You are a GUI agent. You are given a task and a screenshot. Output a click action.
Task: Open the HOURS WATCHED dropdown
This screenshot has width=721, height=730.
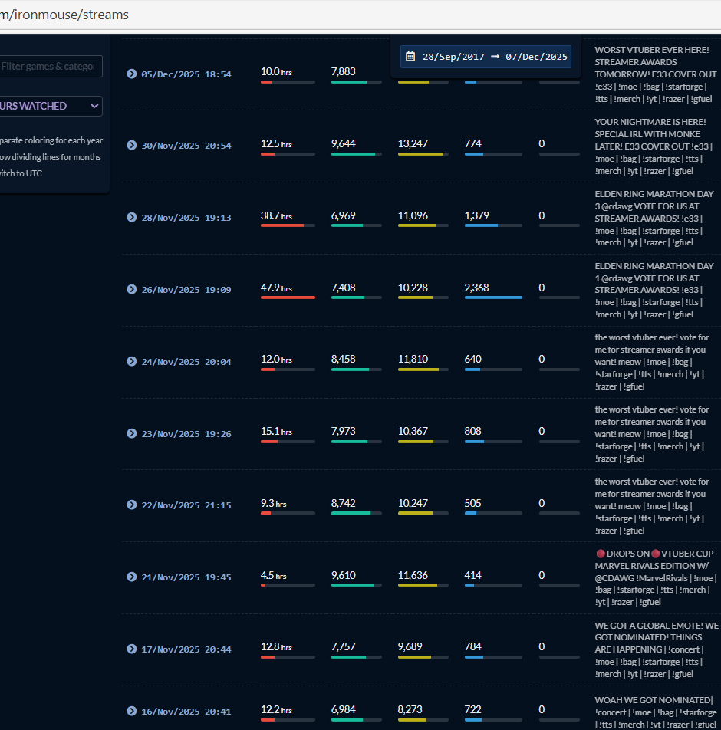click(x=51, y=106)
